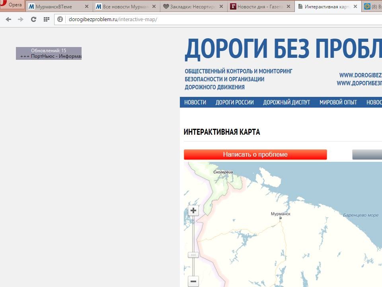Open the НОВОСТИ menu item
Viewport: 382px width, 287px height.
pyautogui.click(x=195, y=102)
